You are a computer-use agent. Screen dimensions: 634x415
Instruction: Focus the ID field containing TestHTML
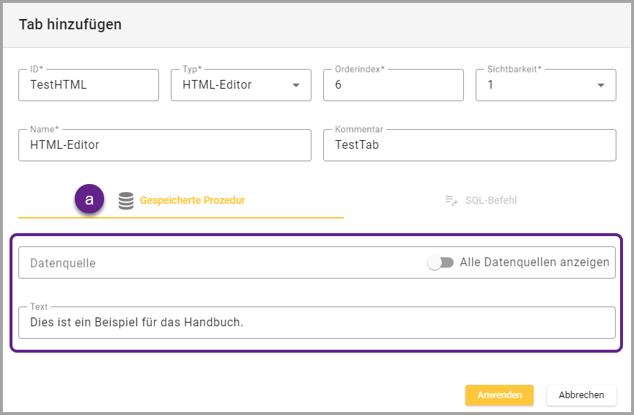(x=88, y=85)
